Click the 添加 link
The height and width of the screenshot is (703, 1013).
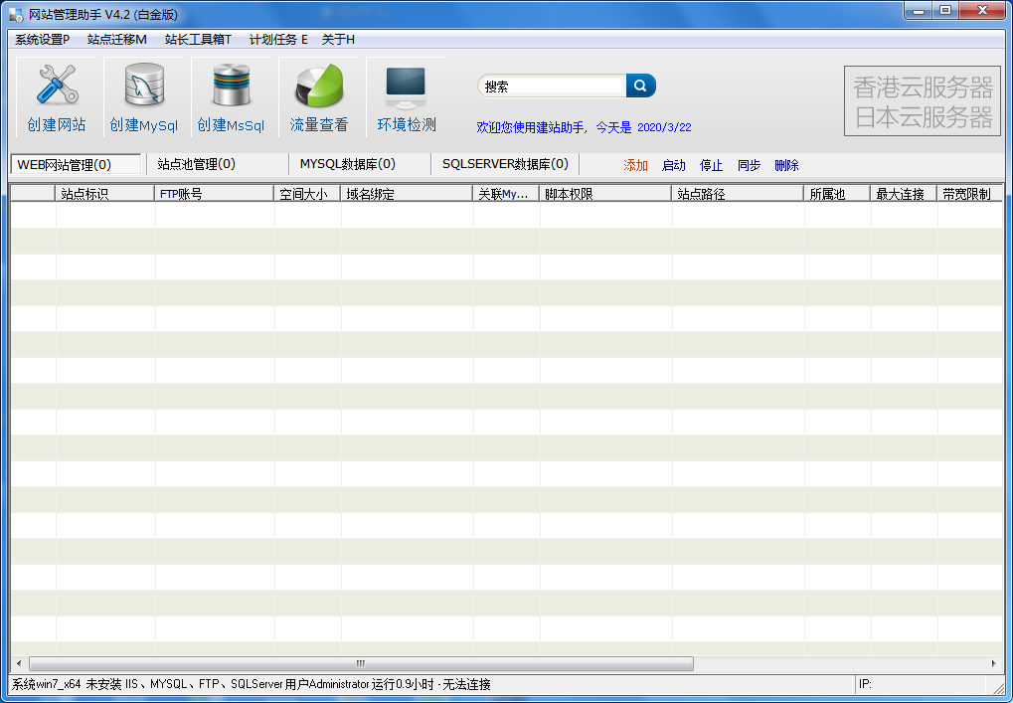click(635, 166)
